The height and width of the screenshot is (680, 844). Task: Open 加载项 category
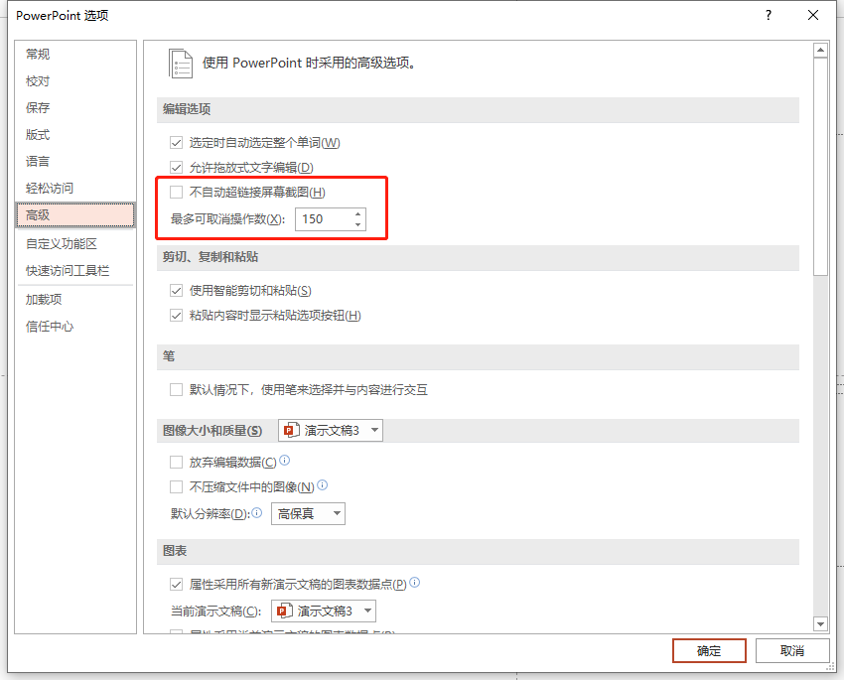[75, 299]
